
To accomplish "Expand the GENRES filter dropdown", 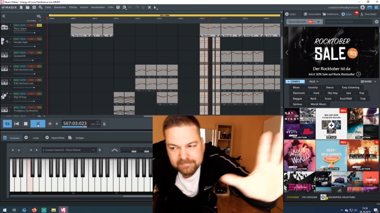I will point(295,81).
